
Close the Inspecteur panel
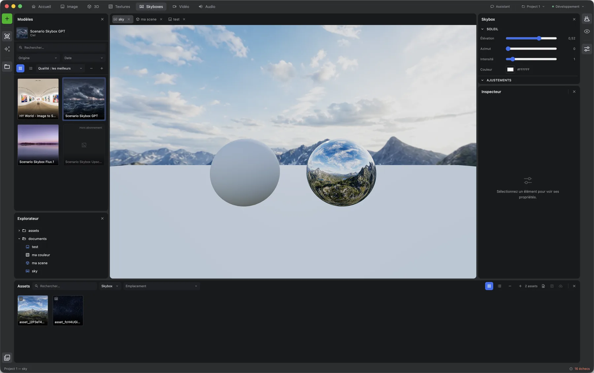tap(574, 92)
